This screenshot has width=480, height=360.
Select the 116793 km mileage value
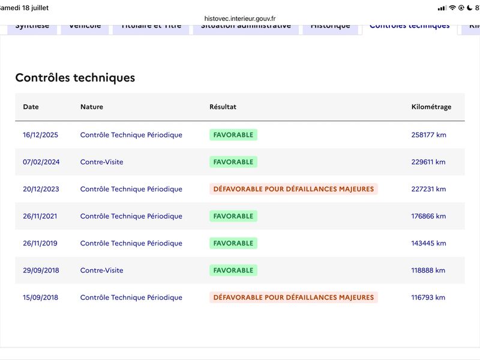pos(428,298)
